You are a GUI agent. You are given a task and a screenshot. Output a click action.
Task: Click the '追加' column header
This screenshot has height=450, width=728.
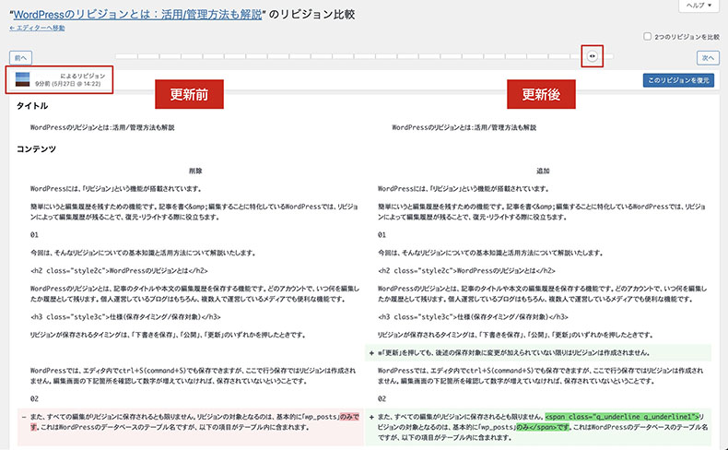[543, 171]
